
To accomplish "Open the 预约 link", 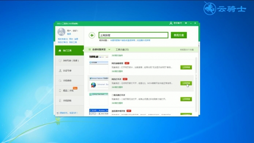I will tap(71, 39).
